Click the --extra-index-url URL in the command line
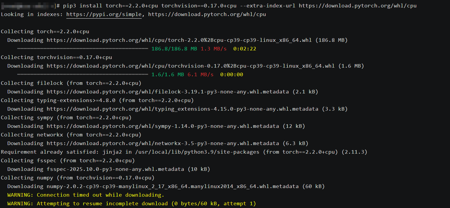Viewport: 450px width, 208px height. pos(357,6)
